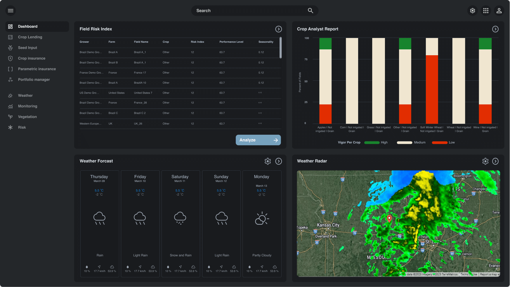Image resolution: width=510 pixels, height=287 pixels.
Task: Open the Crop Lending section
Action: click(x=30, y=37)
